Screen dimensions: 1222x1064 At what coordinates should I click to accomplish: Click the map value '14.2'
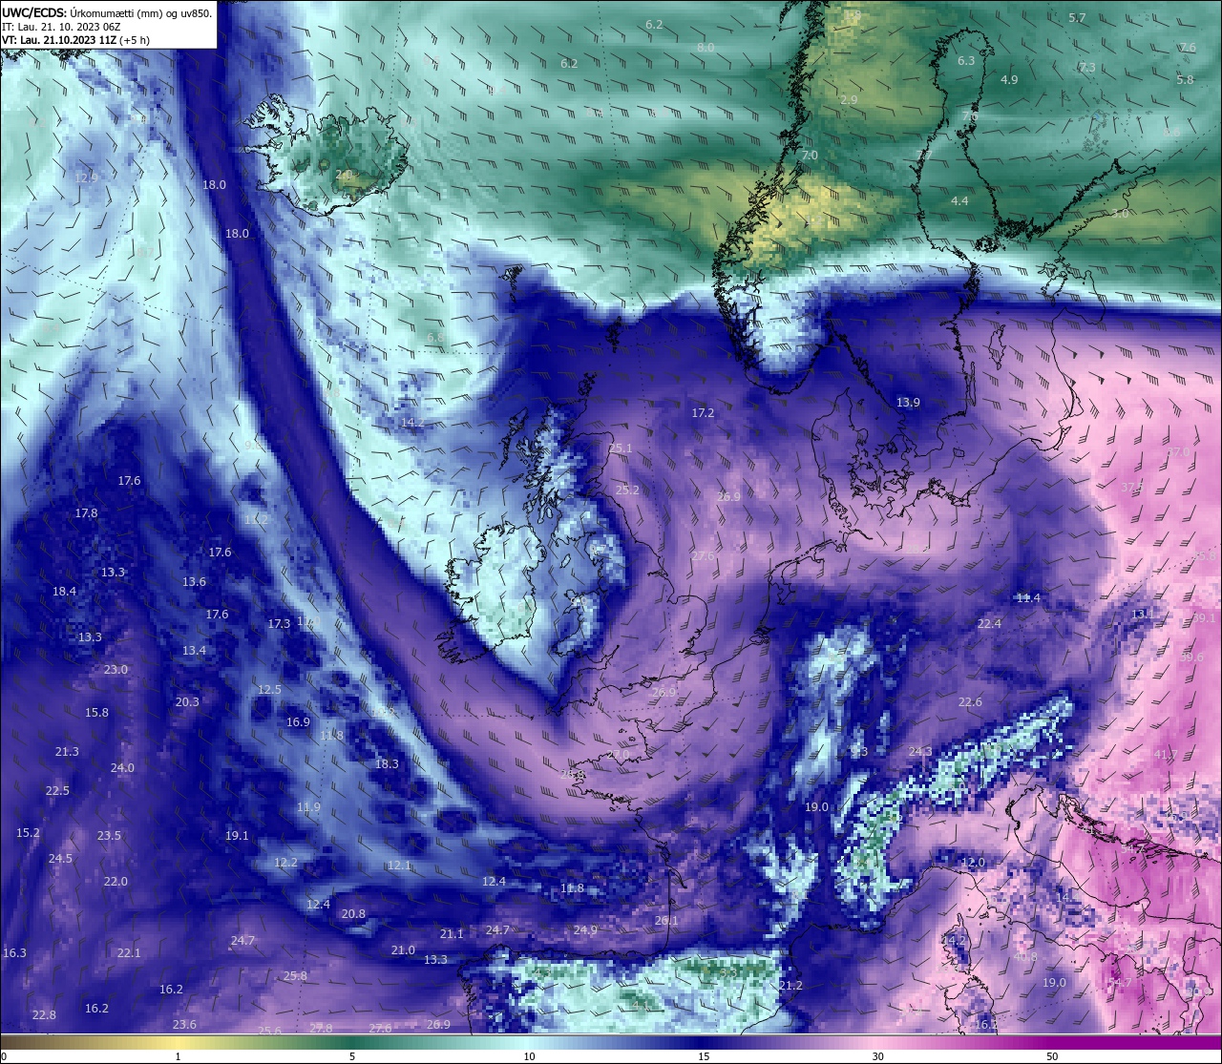pos(412,422)
